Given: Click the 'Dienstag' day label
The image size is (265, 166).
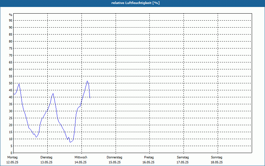Looking at the screenshot, I should tap(46, 157).
